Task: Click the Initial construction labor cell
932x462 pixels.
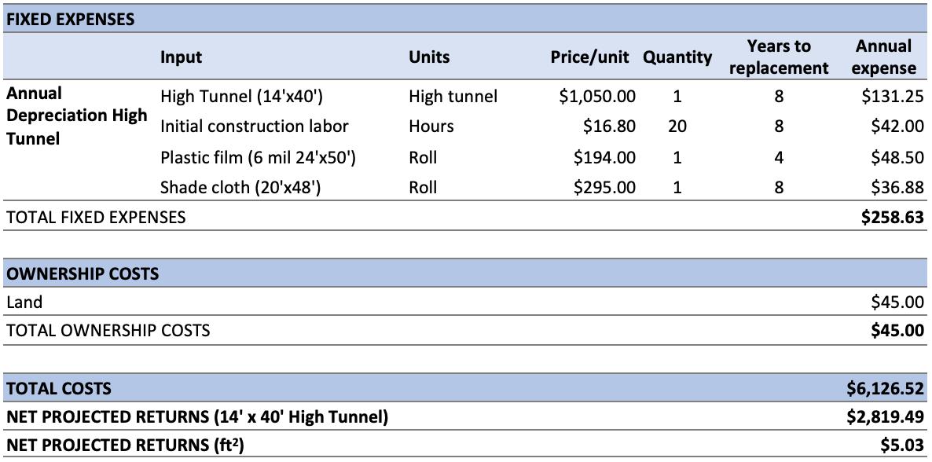Action: click(x=255, y=126)
